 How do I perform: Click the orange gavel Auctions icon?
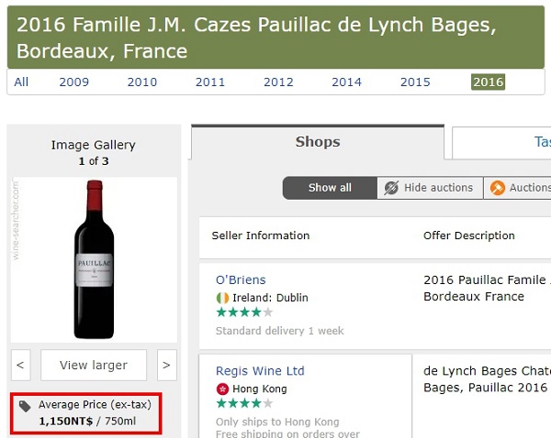coord(498,188)
